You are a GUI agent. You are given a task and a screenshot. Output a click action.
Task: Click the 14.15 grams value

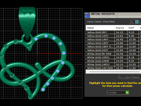point(120,32)
